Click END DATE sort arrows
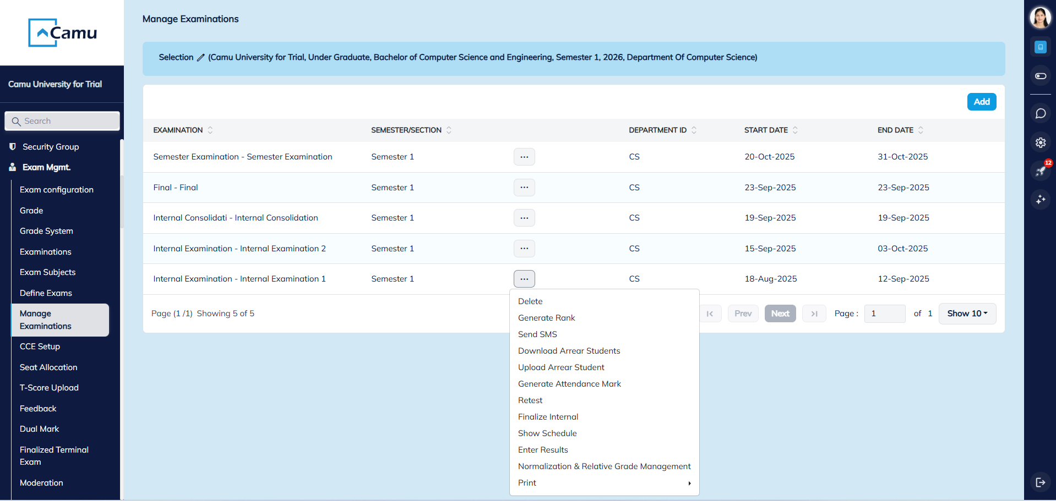 921,130
